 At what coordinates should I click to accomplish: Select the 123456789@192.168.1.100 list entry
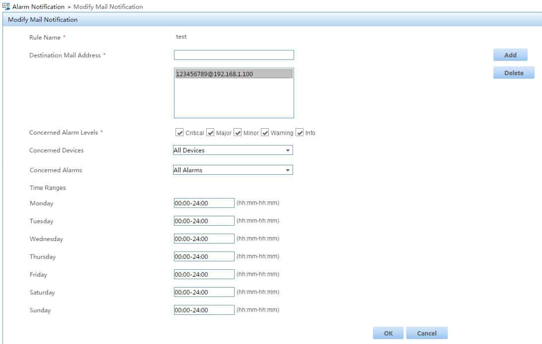click(x=234, y=74)
